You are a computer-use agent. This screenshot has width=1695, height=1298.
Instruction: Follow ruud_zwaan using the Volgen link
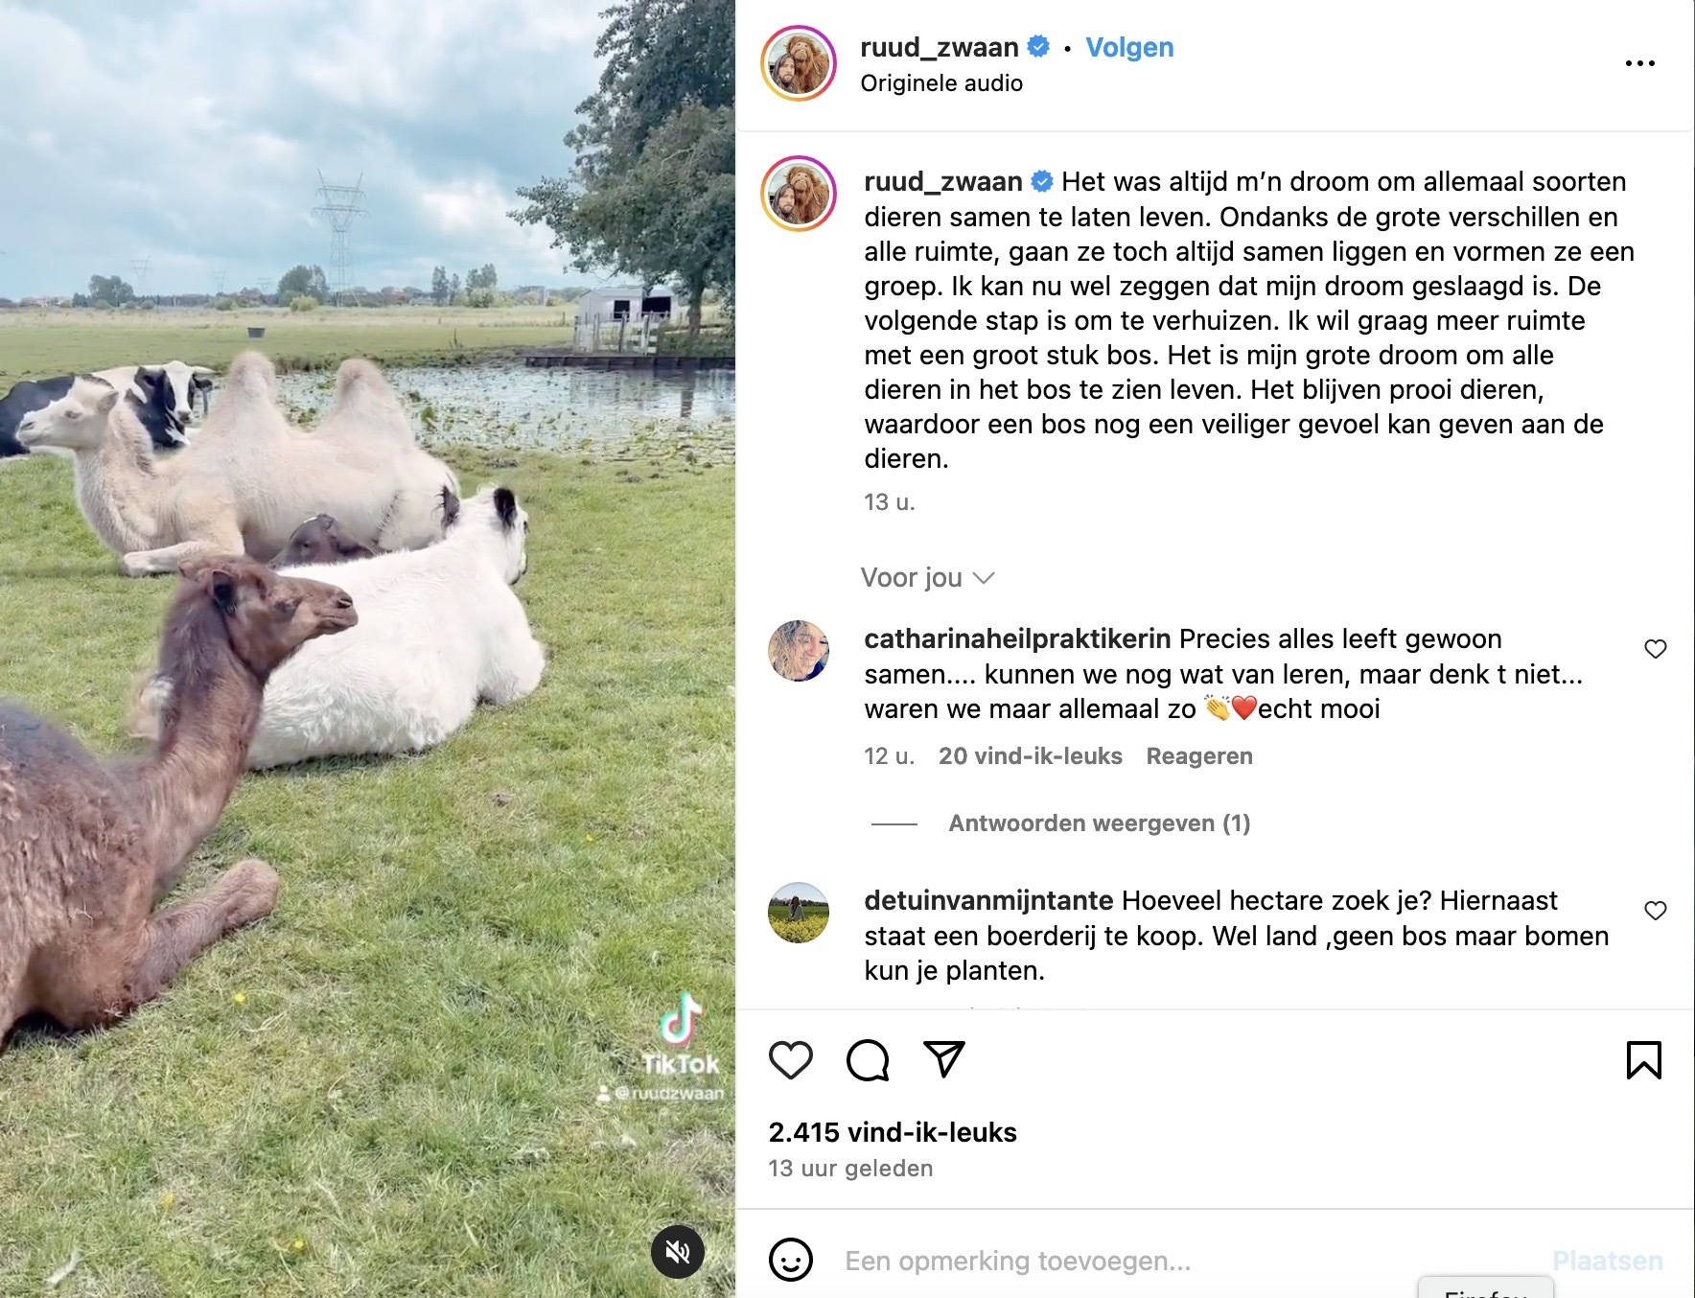(x=1129, y=47)
